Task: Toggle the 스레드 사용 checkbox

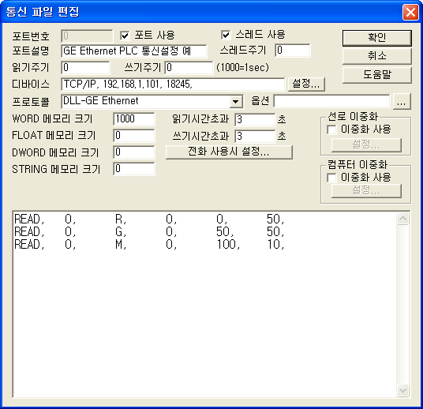Action: (226, 35)
